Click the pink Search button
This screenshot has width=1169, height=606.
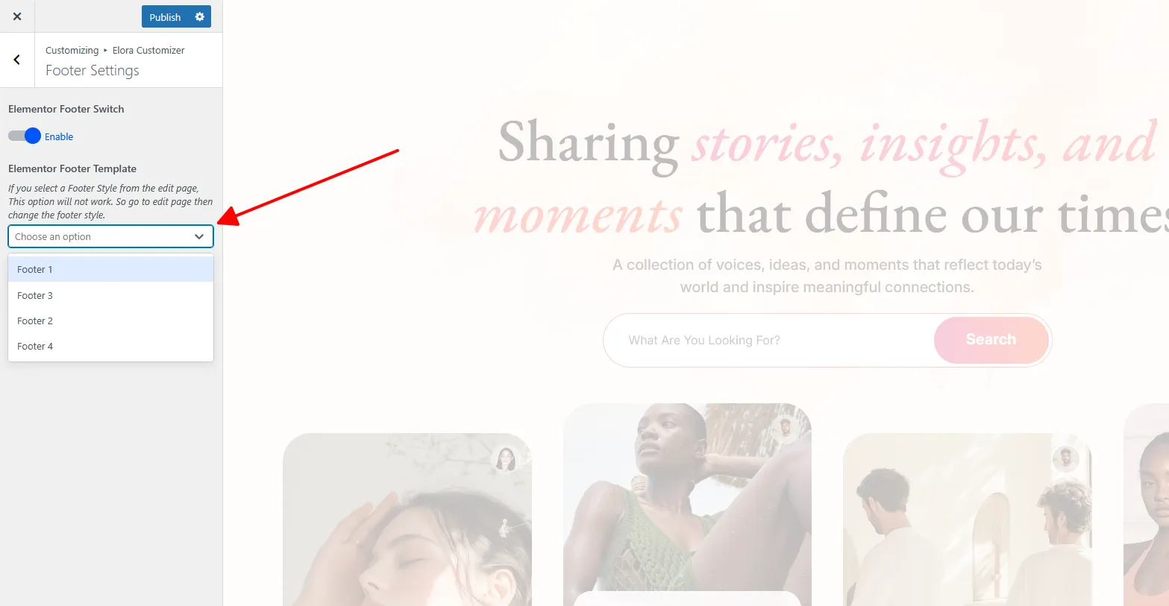(x=991, y=340)
